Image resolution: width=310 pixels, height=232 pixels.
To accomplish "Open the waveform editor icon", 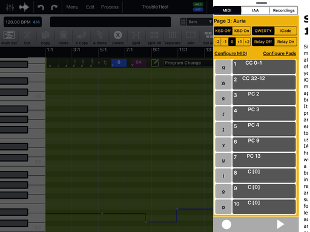I will 24,7.
